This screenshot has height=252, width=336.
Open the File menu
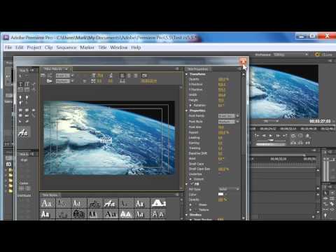8,48
